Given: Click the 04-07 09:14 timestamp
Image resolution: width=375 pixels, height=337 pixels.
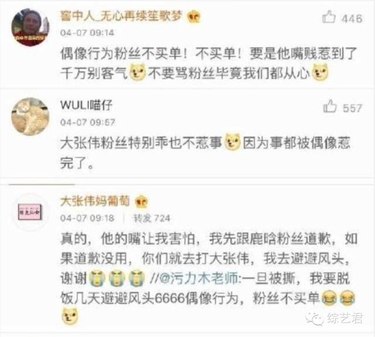Looking at the screenshot, I should coord(87,33).
